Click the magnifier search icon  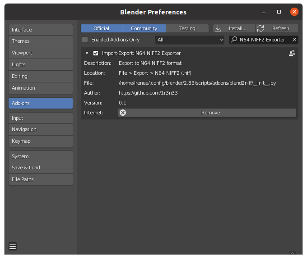(x=234, y=40)
